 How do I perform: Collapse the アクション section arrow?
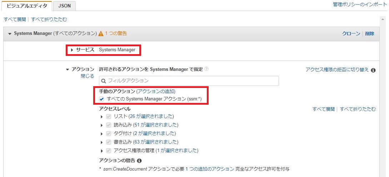point(68,70)
